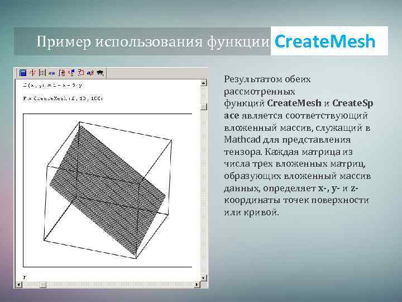Click the blue CreateMesh title text
The height and width of the screenshot is (302, 402).
[325, 41]
